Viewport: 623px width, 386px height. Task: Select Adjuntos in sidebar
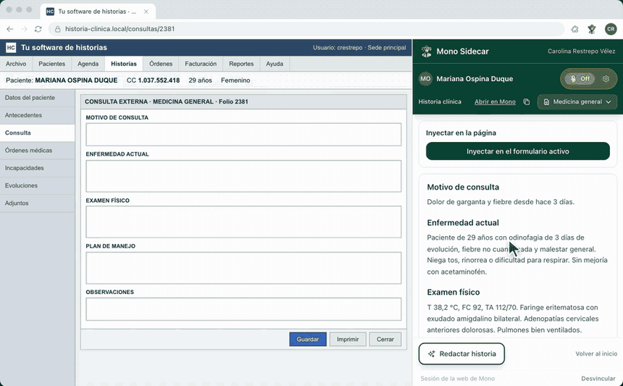click(x=38, y=203)
